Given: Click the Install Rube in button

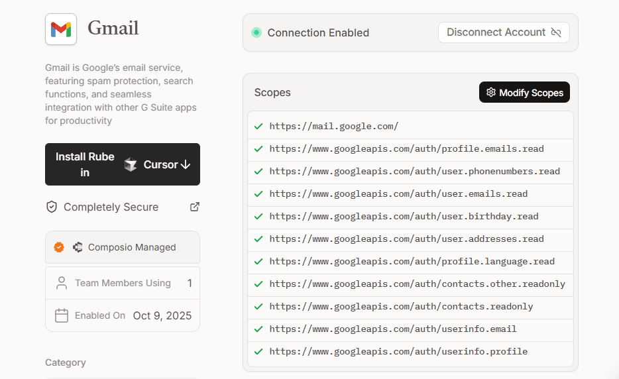Looking at the screenshot, I should (x=85, y=164).
